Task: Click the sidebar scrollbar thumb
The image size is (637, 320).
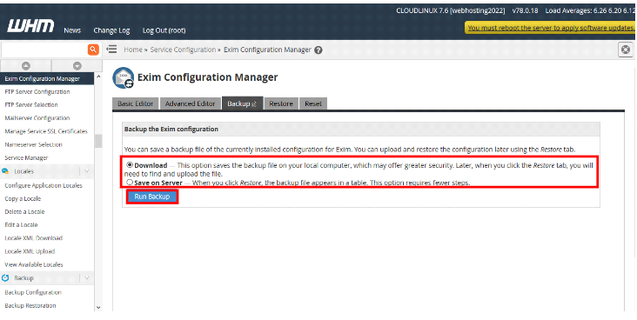Action: point(98,141)
